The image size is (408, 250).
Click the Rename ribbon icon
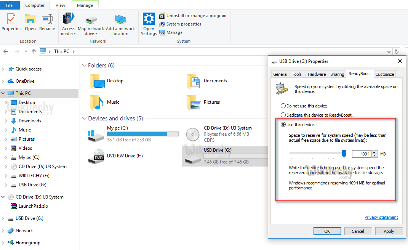tap(47, 19)
